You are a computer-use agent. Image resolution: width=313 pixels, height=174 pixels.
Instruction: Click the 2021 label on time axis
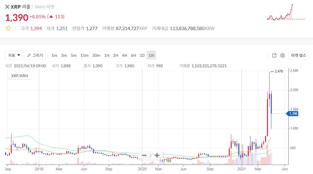tap(242, 169)
